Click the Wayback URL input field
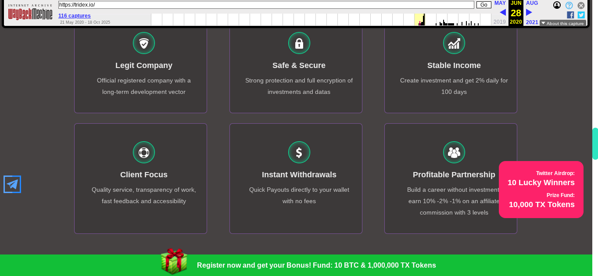Image resolution: width=598 pixels, height=276 pixels. coord(266,5)
